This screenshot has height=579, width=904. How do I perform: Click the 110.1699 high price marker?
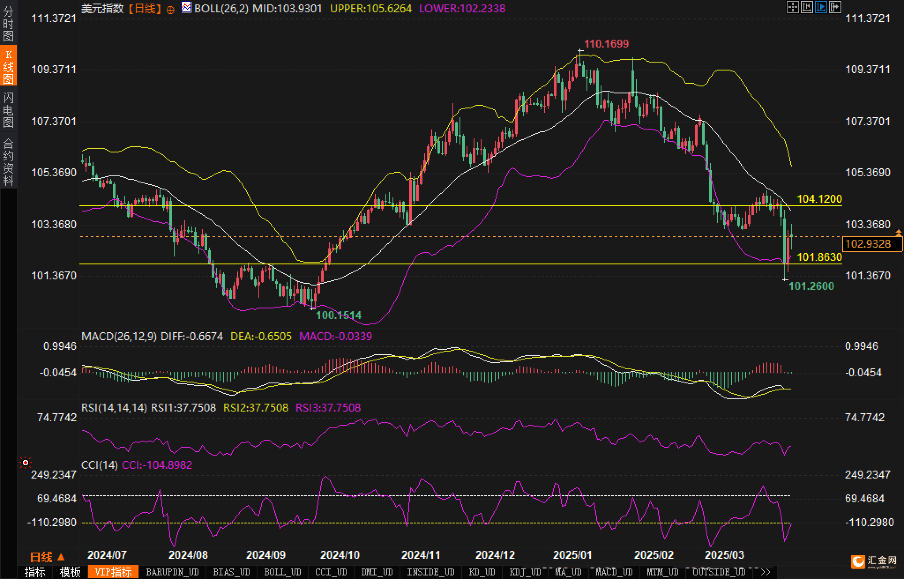coord(606,44)
